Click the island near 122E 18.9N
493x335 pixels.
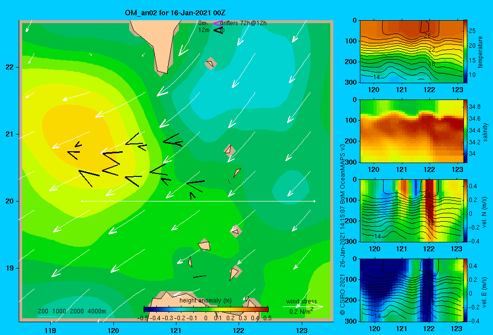[x=235, y=273]
